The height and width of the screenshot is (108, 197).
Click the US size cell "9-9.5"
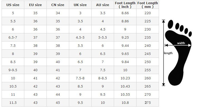tap(13, 70)
